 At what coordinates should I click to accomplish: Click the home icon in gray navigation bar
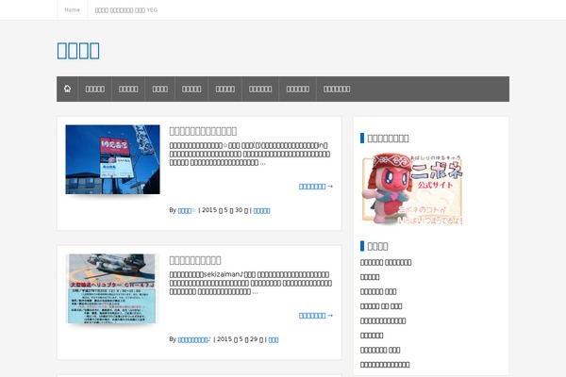(x=67, y=89)
